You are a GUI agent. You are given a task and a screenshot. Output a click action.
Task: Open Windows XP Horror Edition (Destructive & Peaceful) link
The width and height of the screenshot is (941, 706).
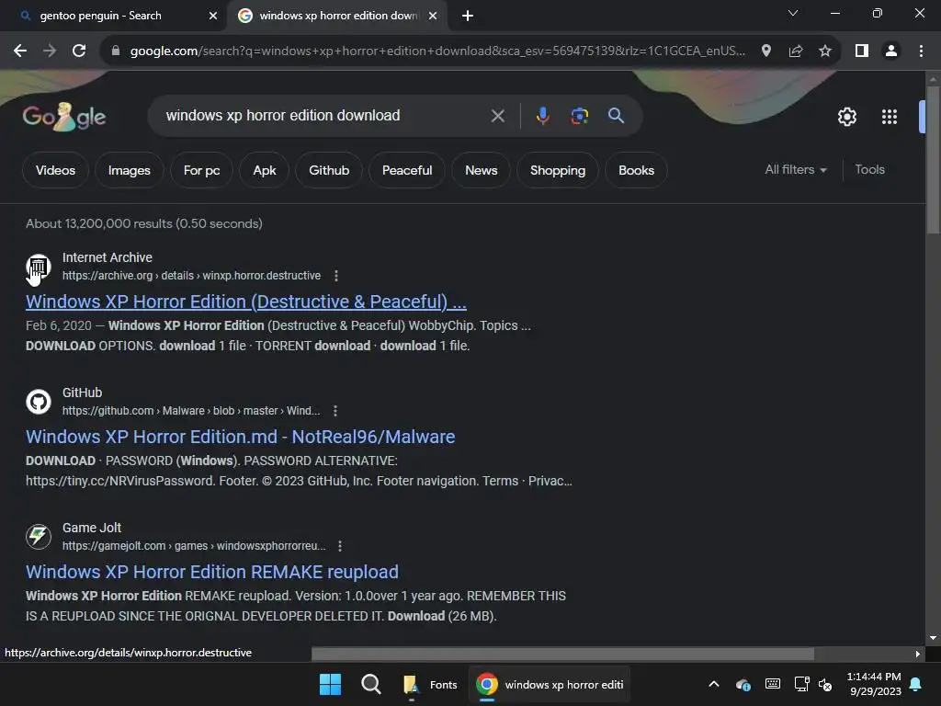click(246, 302)
